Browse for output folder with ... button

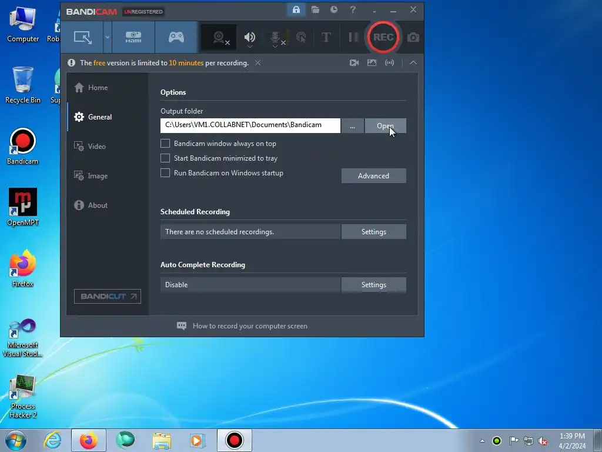coord(353,126)
